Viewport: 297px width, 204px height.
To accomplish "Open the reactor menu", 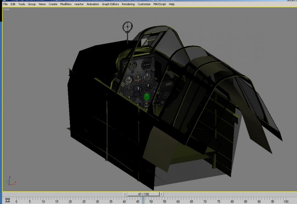I will pos(79,4).
